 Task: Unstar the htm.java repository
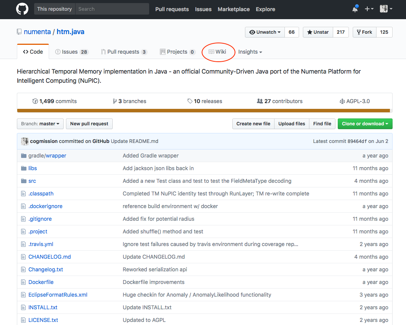point(318,32)
